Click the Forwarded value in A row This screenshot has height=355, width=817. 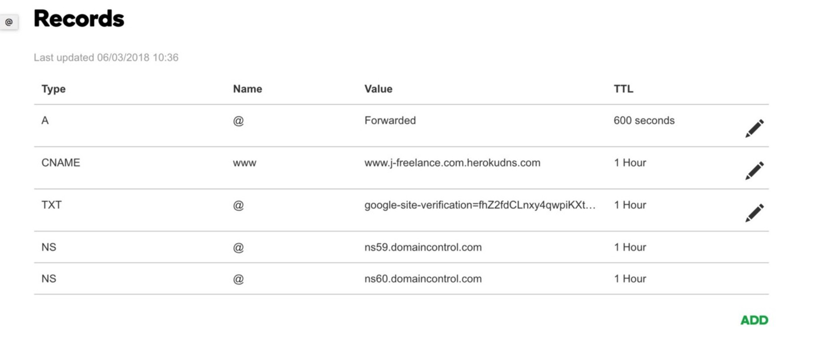click(390, 120)
